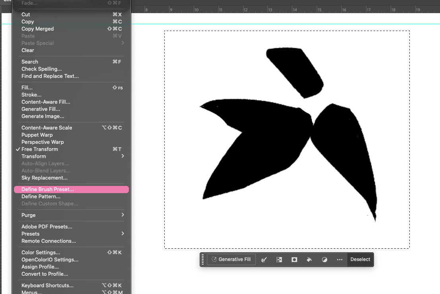Screen dimensions: 440x294
Task: Choose Stroke from the menu
Action: 71,95
